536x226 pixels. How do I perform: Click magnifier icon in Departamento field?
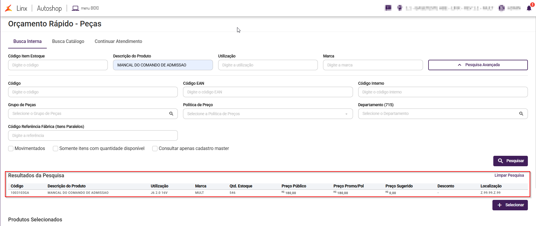pyautogui.click(x=521, y=114)
